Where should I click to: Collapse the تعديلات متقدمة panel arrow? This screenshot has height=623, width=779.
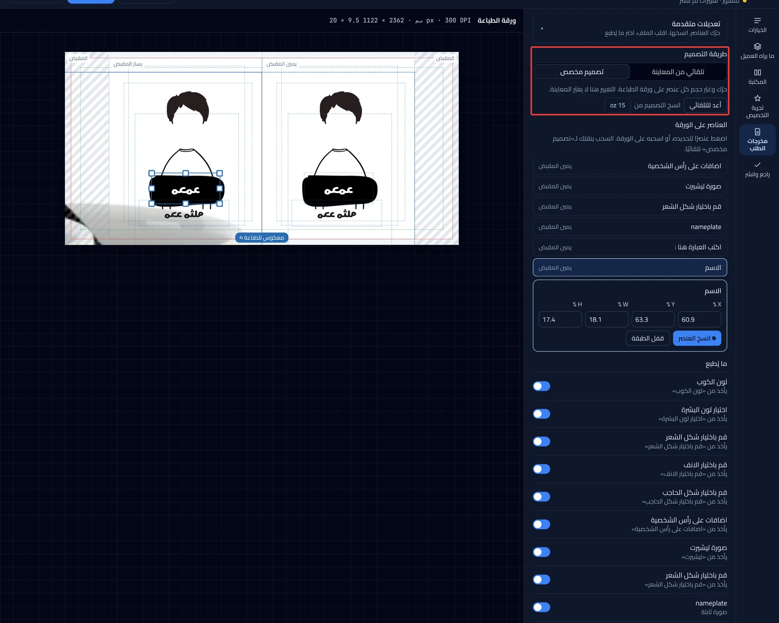(x=542, y=28)
